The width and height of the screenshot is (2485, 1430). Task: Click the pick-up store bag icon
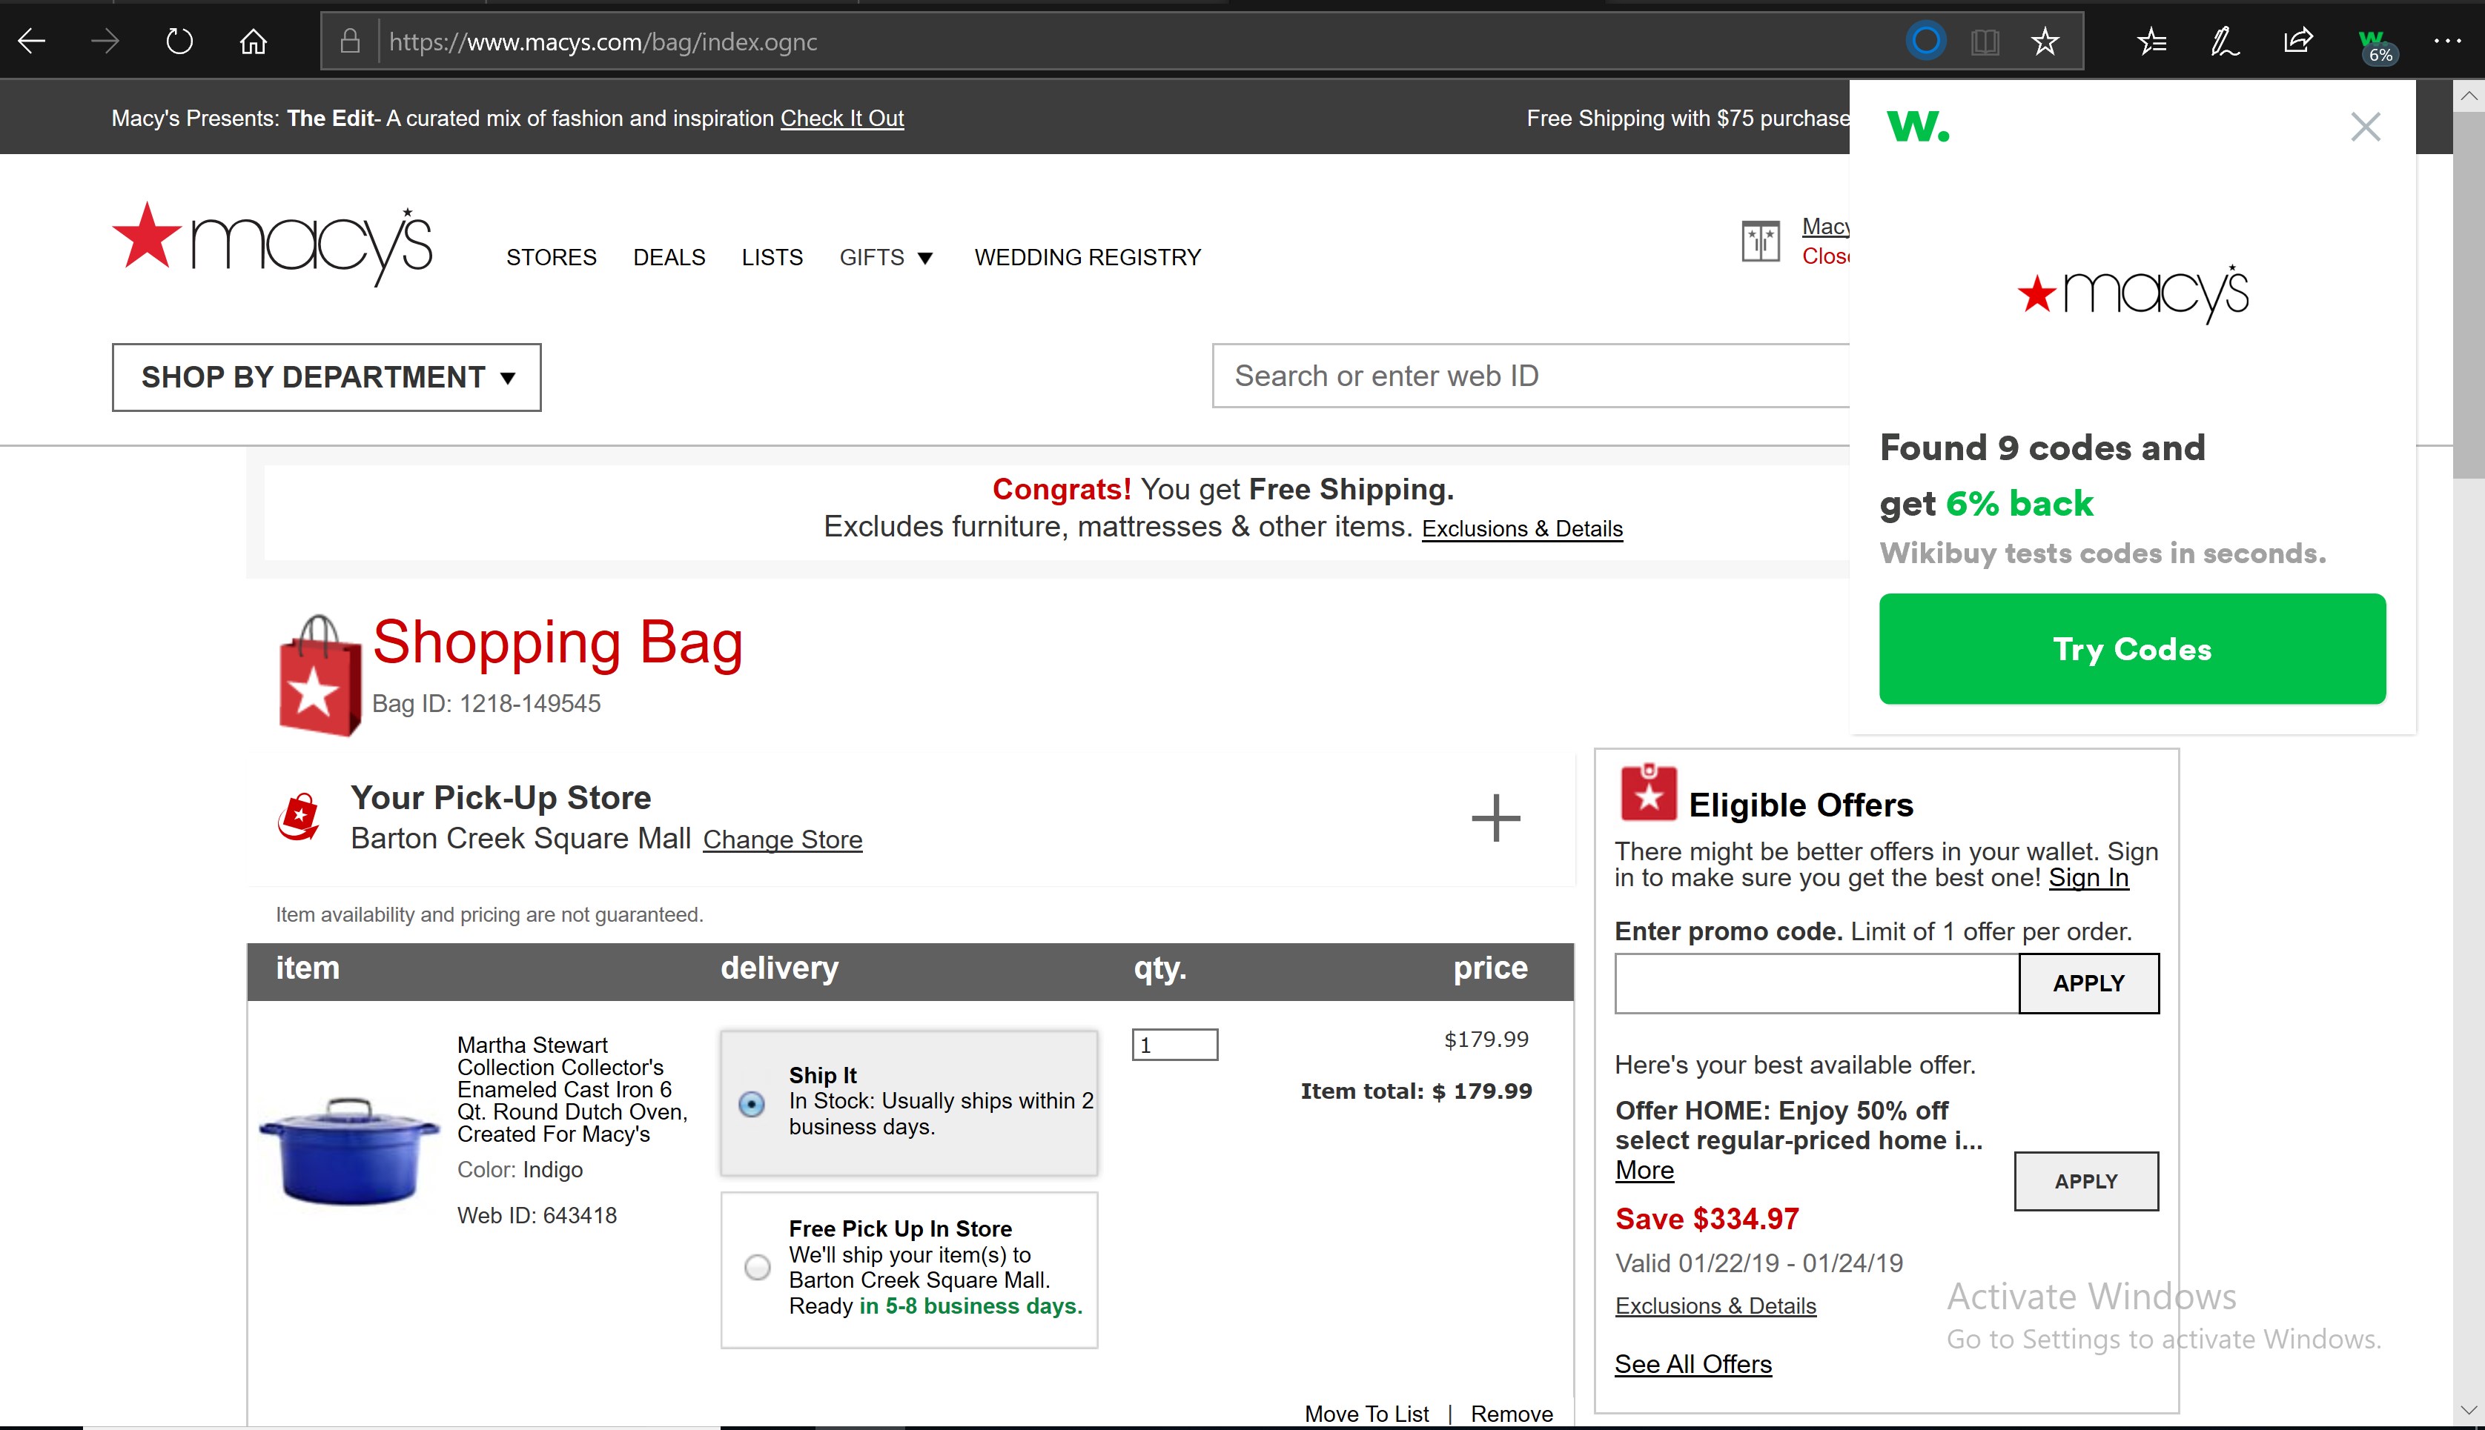pyautogui.click(x=300, y=817)
